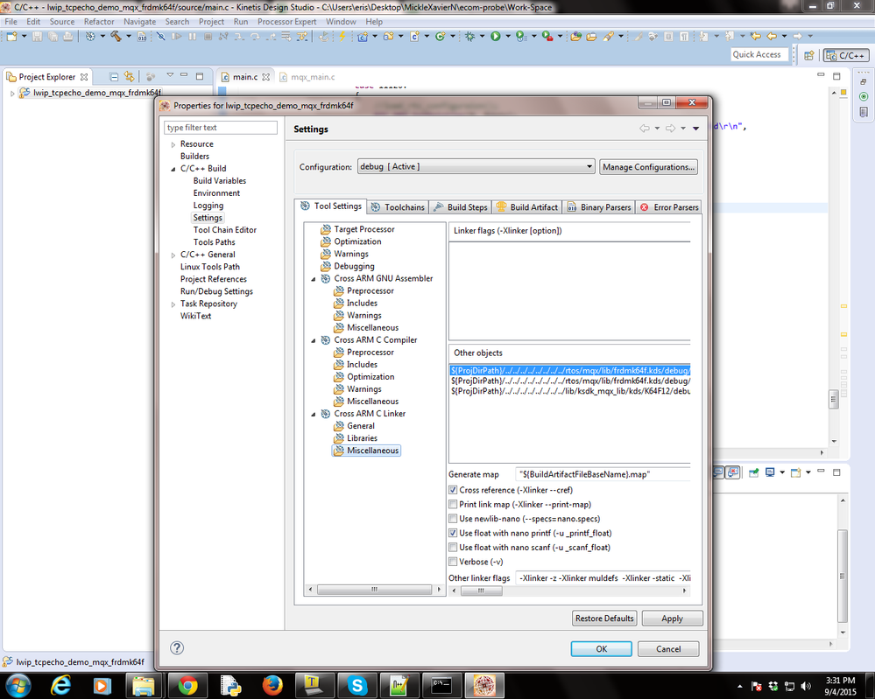
Task: Switch to the Binary Parsers tab
Action: click(x=599, y=206)
